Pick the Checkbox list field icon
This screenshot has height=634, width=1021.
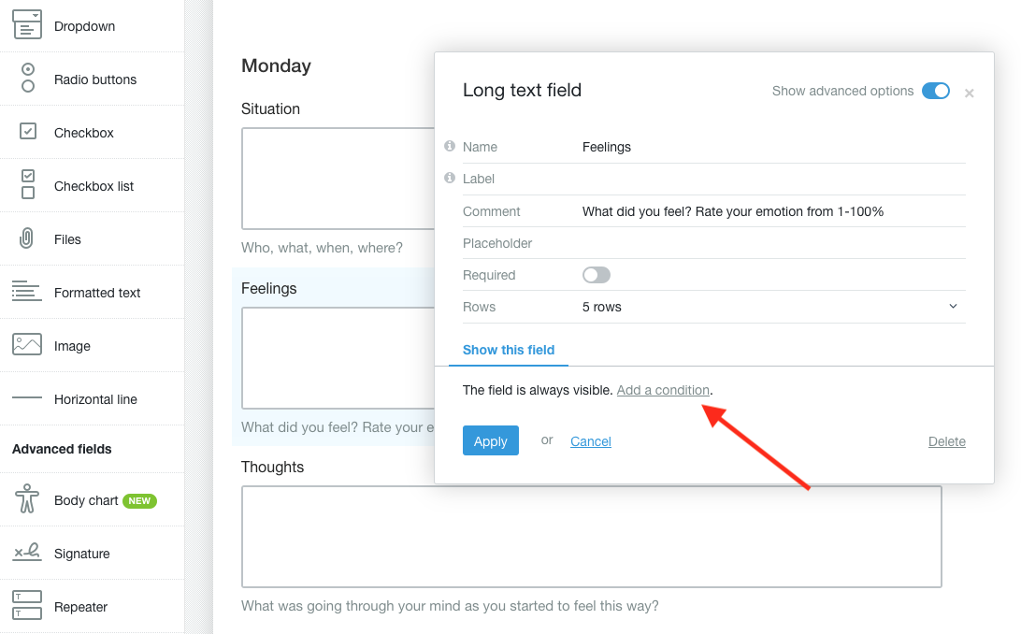[28, 185]
